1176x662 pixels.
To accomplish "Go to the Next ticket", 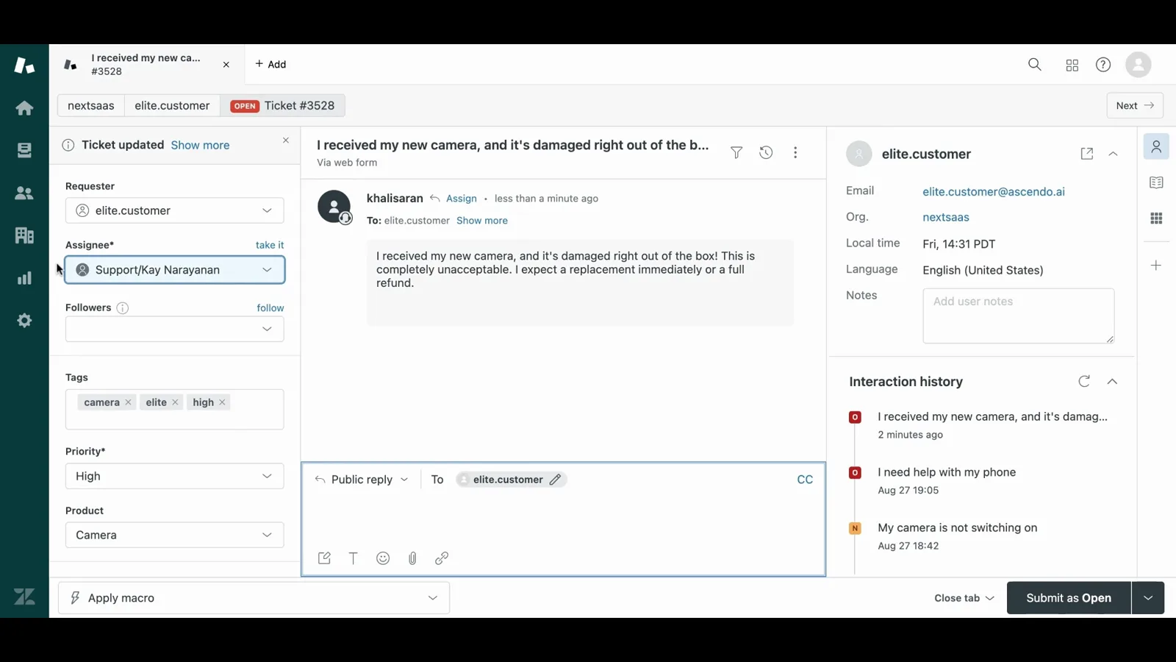I will (1135, 105).
